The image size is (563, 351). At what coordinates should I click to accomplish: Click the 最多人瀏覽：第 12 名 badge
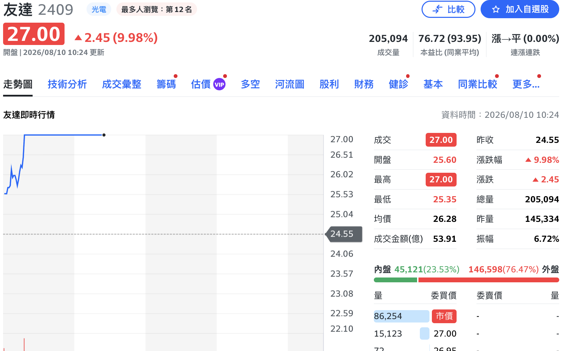[x=157, y=9]
